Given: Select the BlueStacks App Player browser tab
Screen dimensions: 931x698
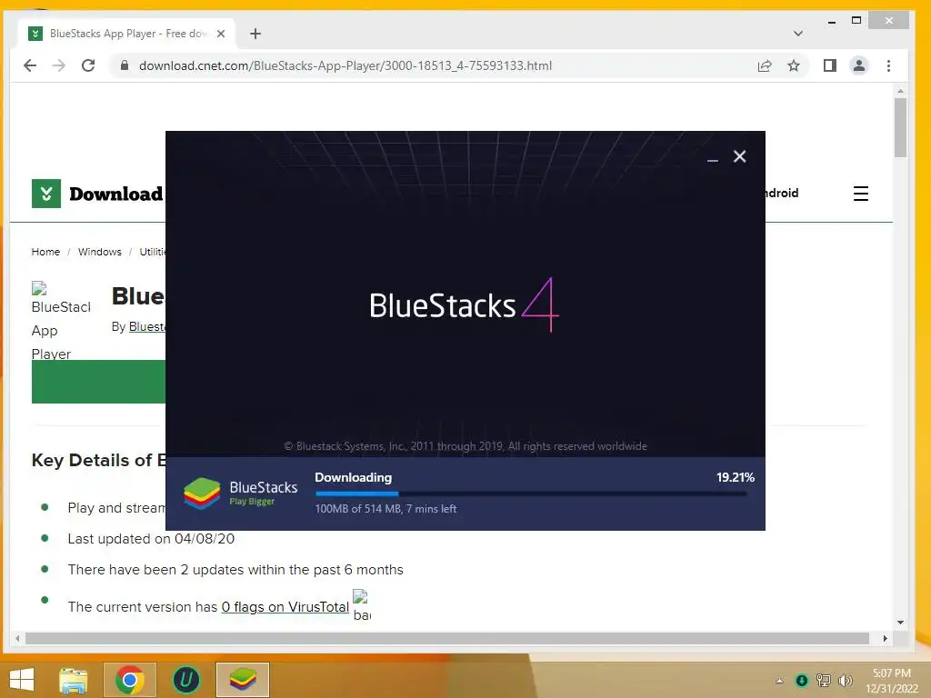Looking at the screenshot, I should 126,34.
